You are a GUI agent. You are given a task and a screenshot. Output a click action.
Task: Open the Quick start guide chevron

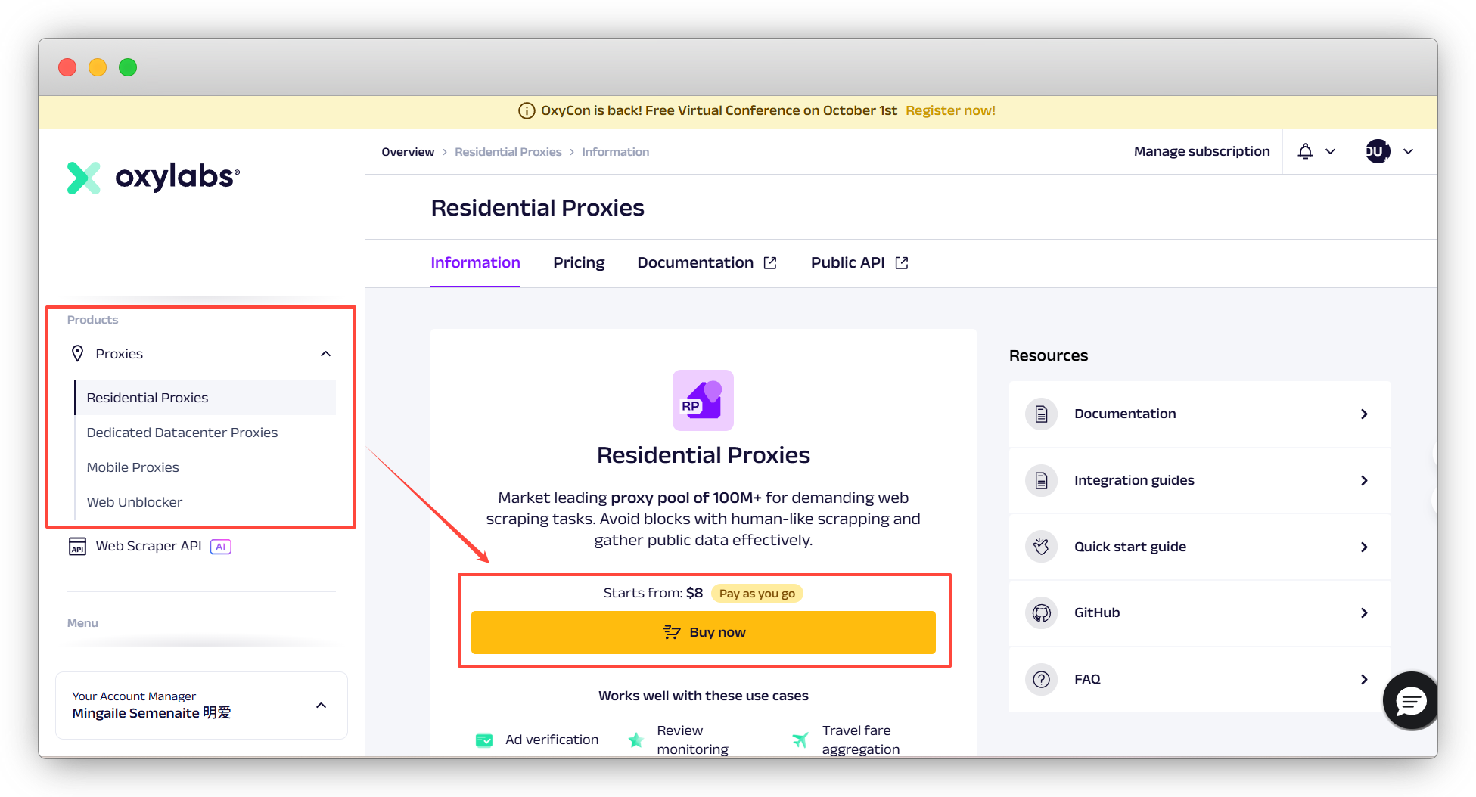pos(1364,547)
